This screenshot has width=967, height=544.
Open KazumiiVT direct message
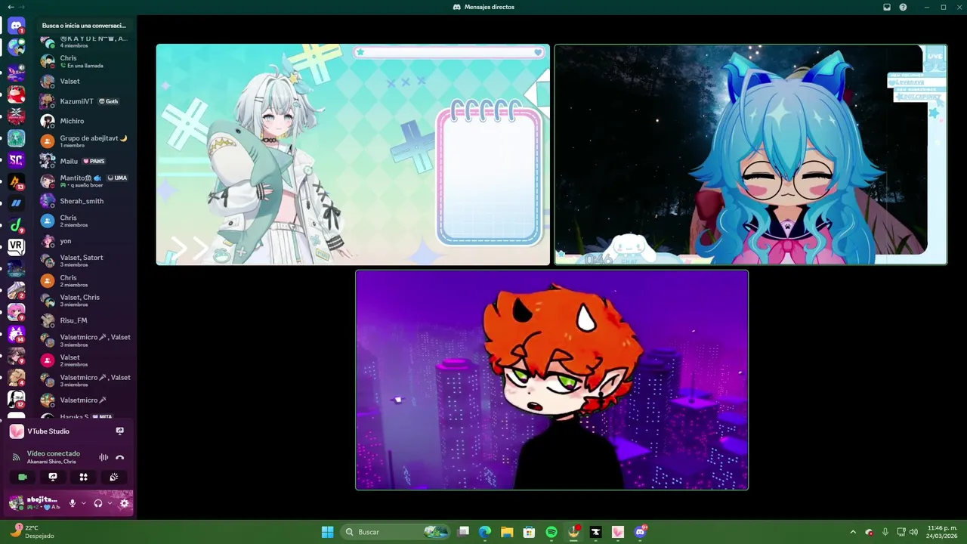(x=85, y=101)
